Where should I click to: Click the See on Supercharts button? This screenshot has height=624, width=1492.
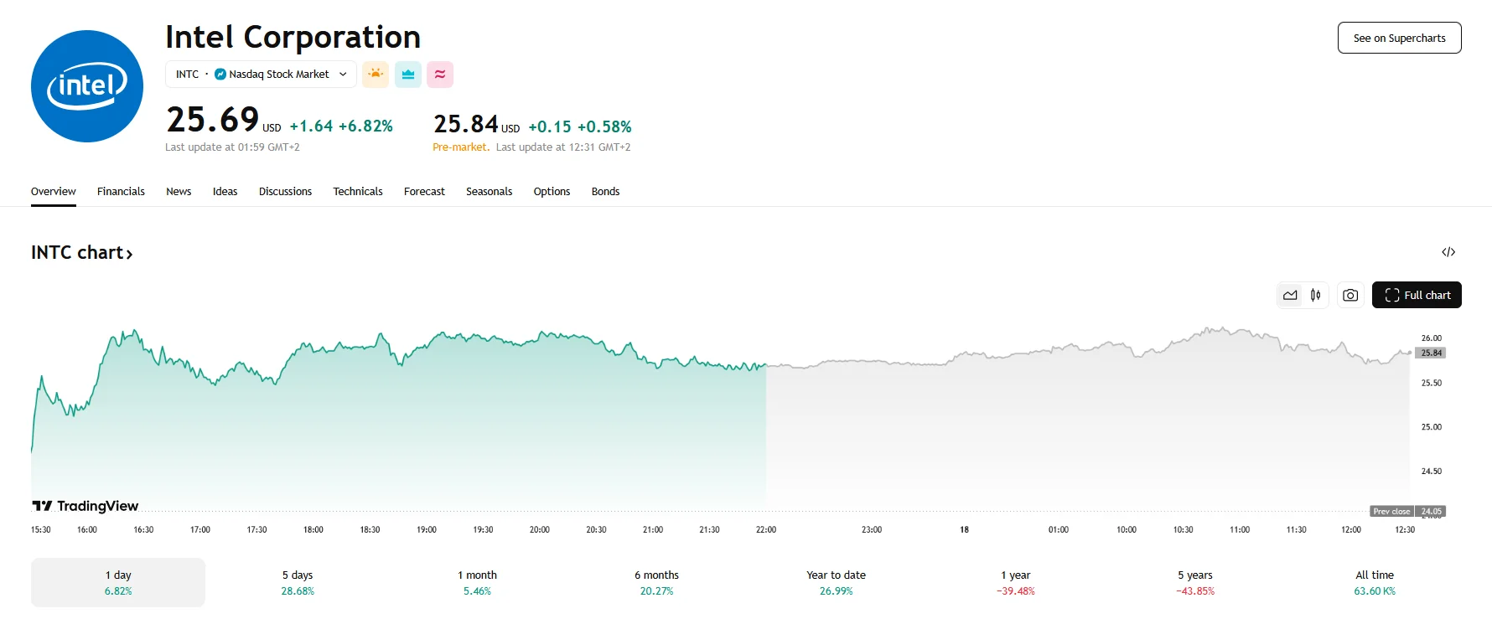click(x=1399, y=38)
